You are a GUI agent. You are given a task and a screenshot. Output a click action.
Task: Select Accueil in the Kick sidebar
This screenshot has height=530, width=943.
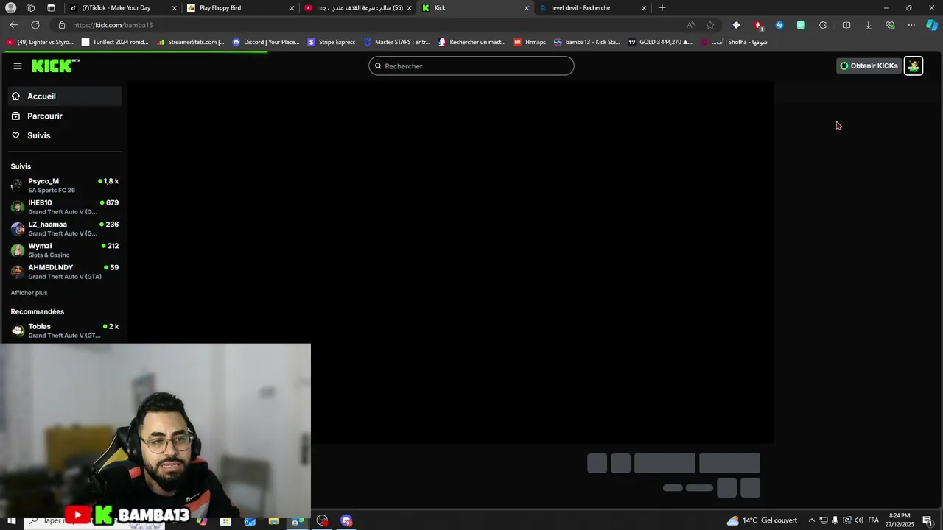(65, 96)
